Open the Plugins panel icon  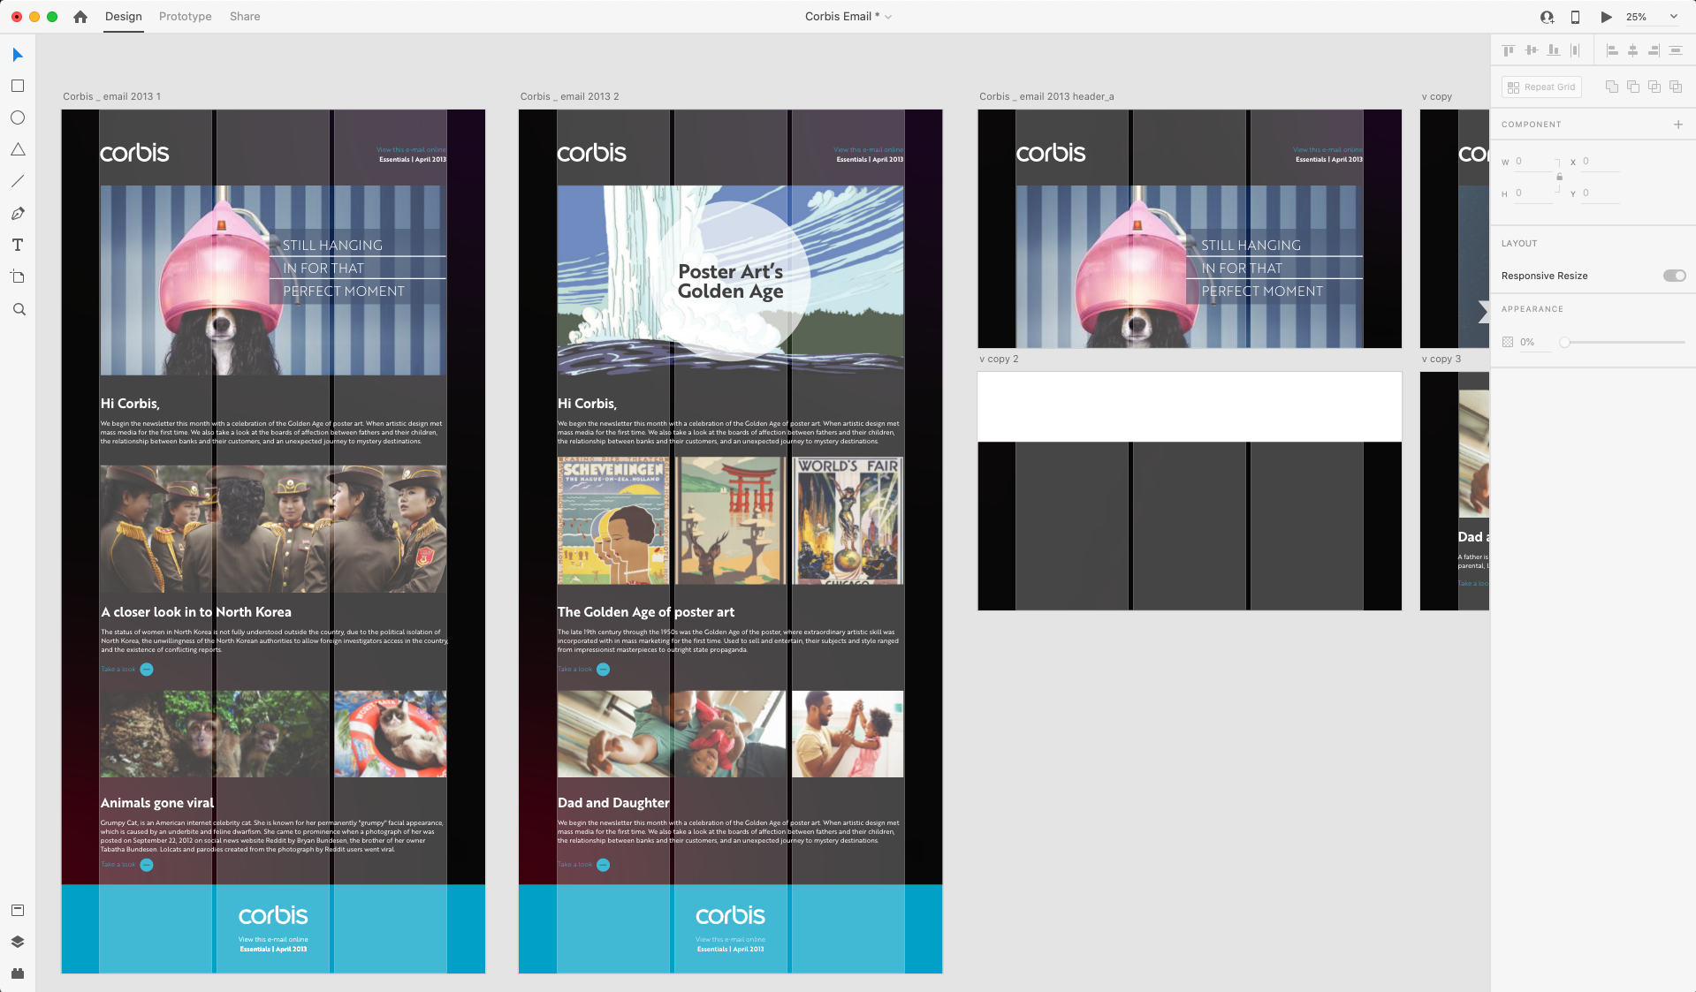click(x=18, y=973)
